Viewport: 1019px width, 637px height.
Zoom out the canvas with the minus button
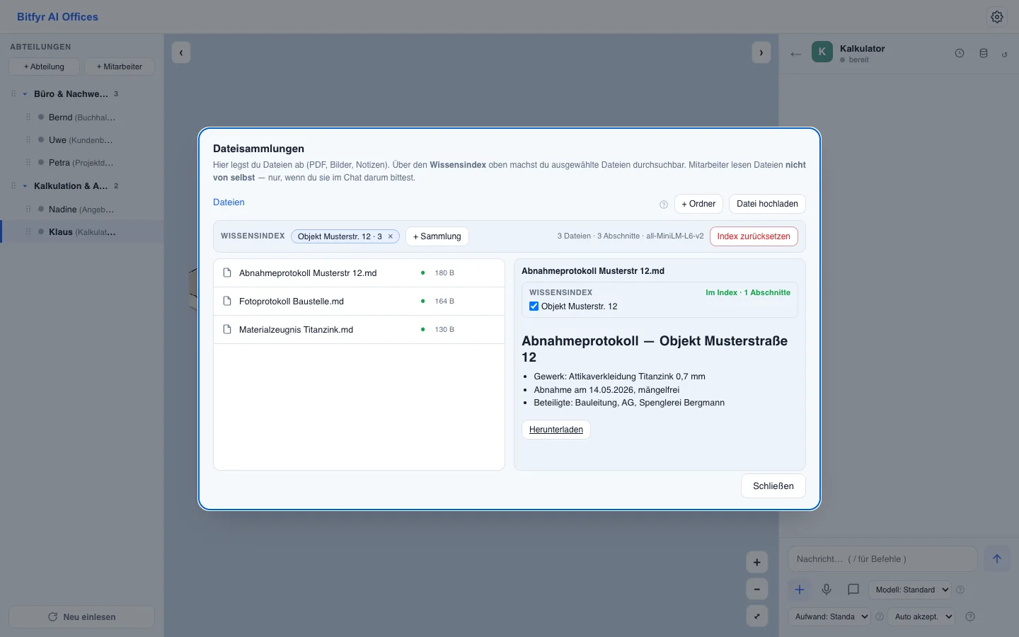[x=757, y=590]
